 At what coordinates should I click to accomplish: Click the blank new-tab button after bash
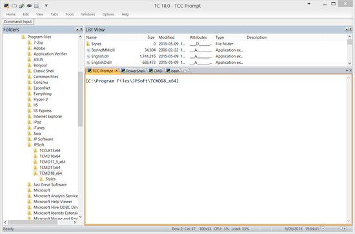click(185, 71)
